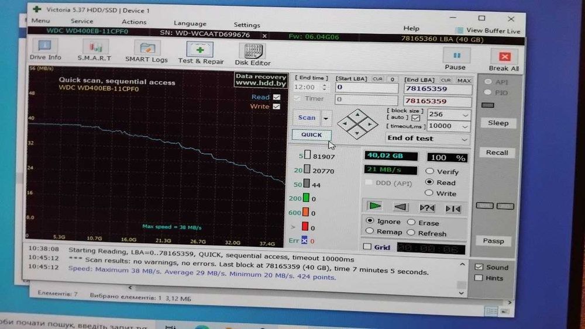The height and width of the screenshot is (329, 585).
Task: Toggle the Write graph checkbox
Action: point(276,106)
